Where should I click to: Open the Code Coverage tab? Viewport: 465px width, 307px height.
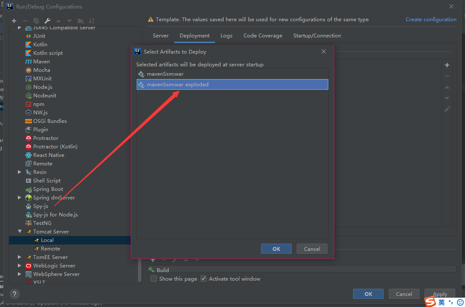pos(263,36)
